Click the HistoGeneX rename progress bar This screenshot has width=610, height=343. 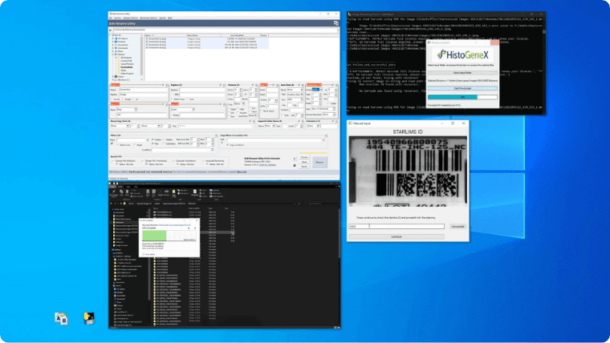tap(462, 97)
